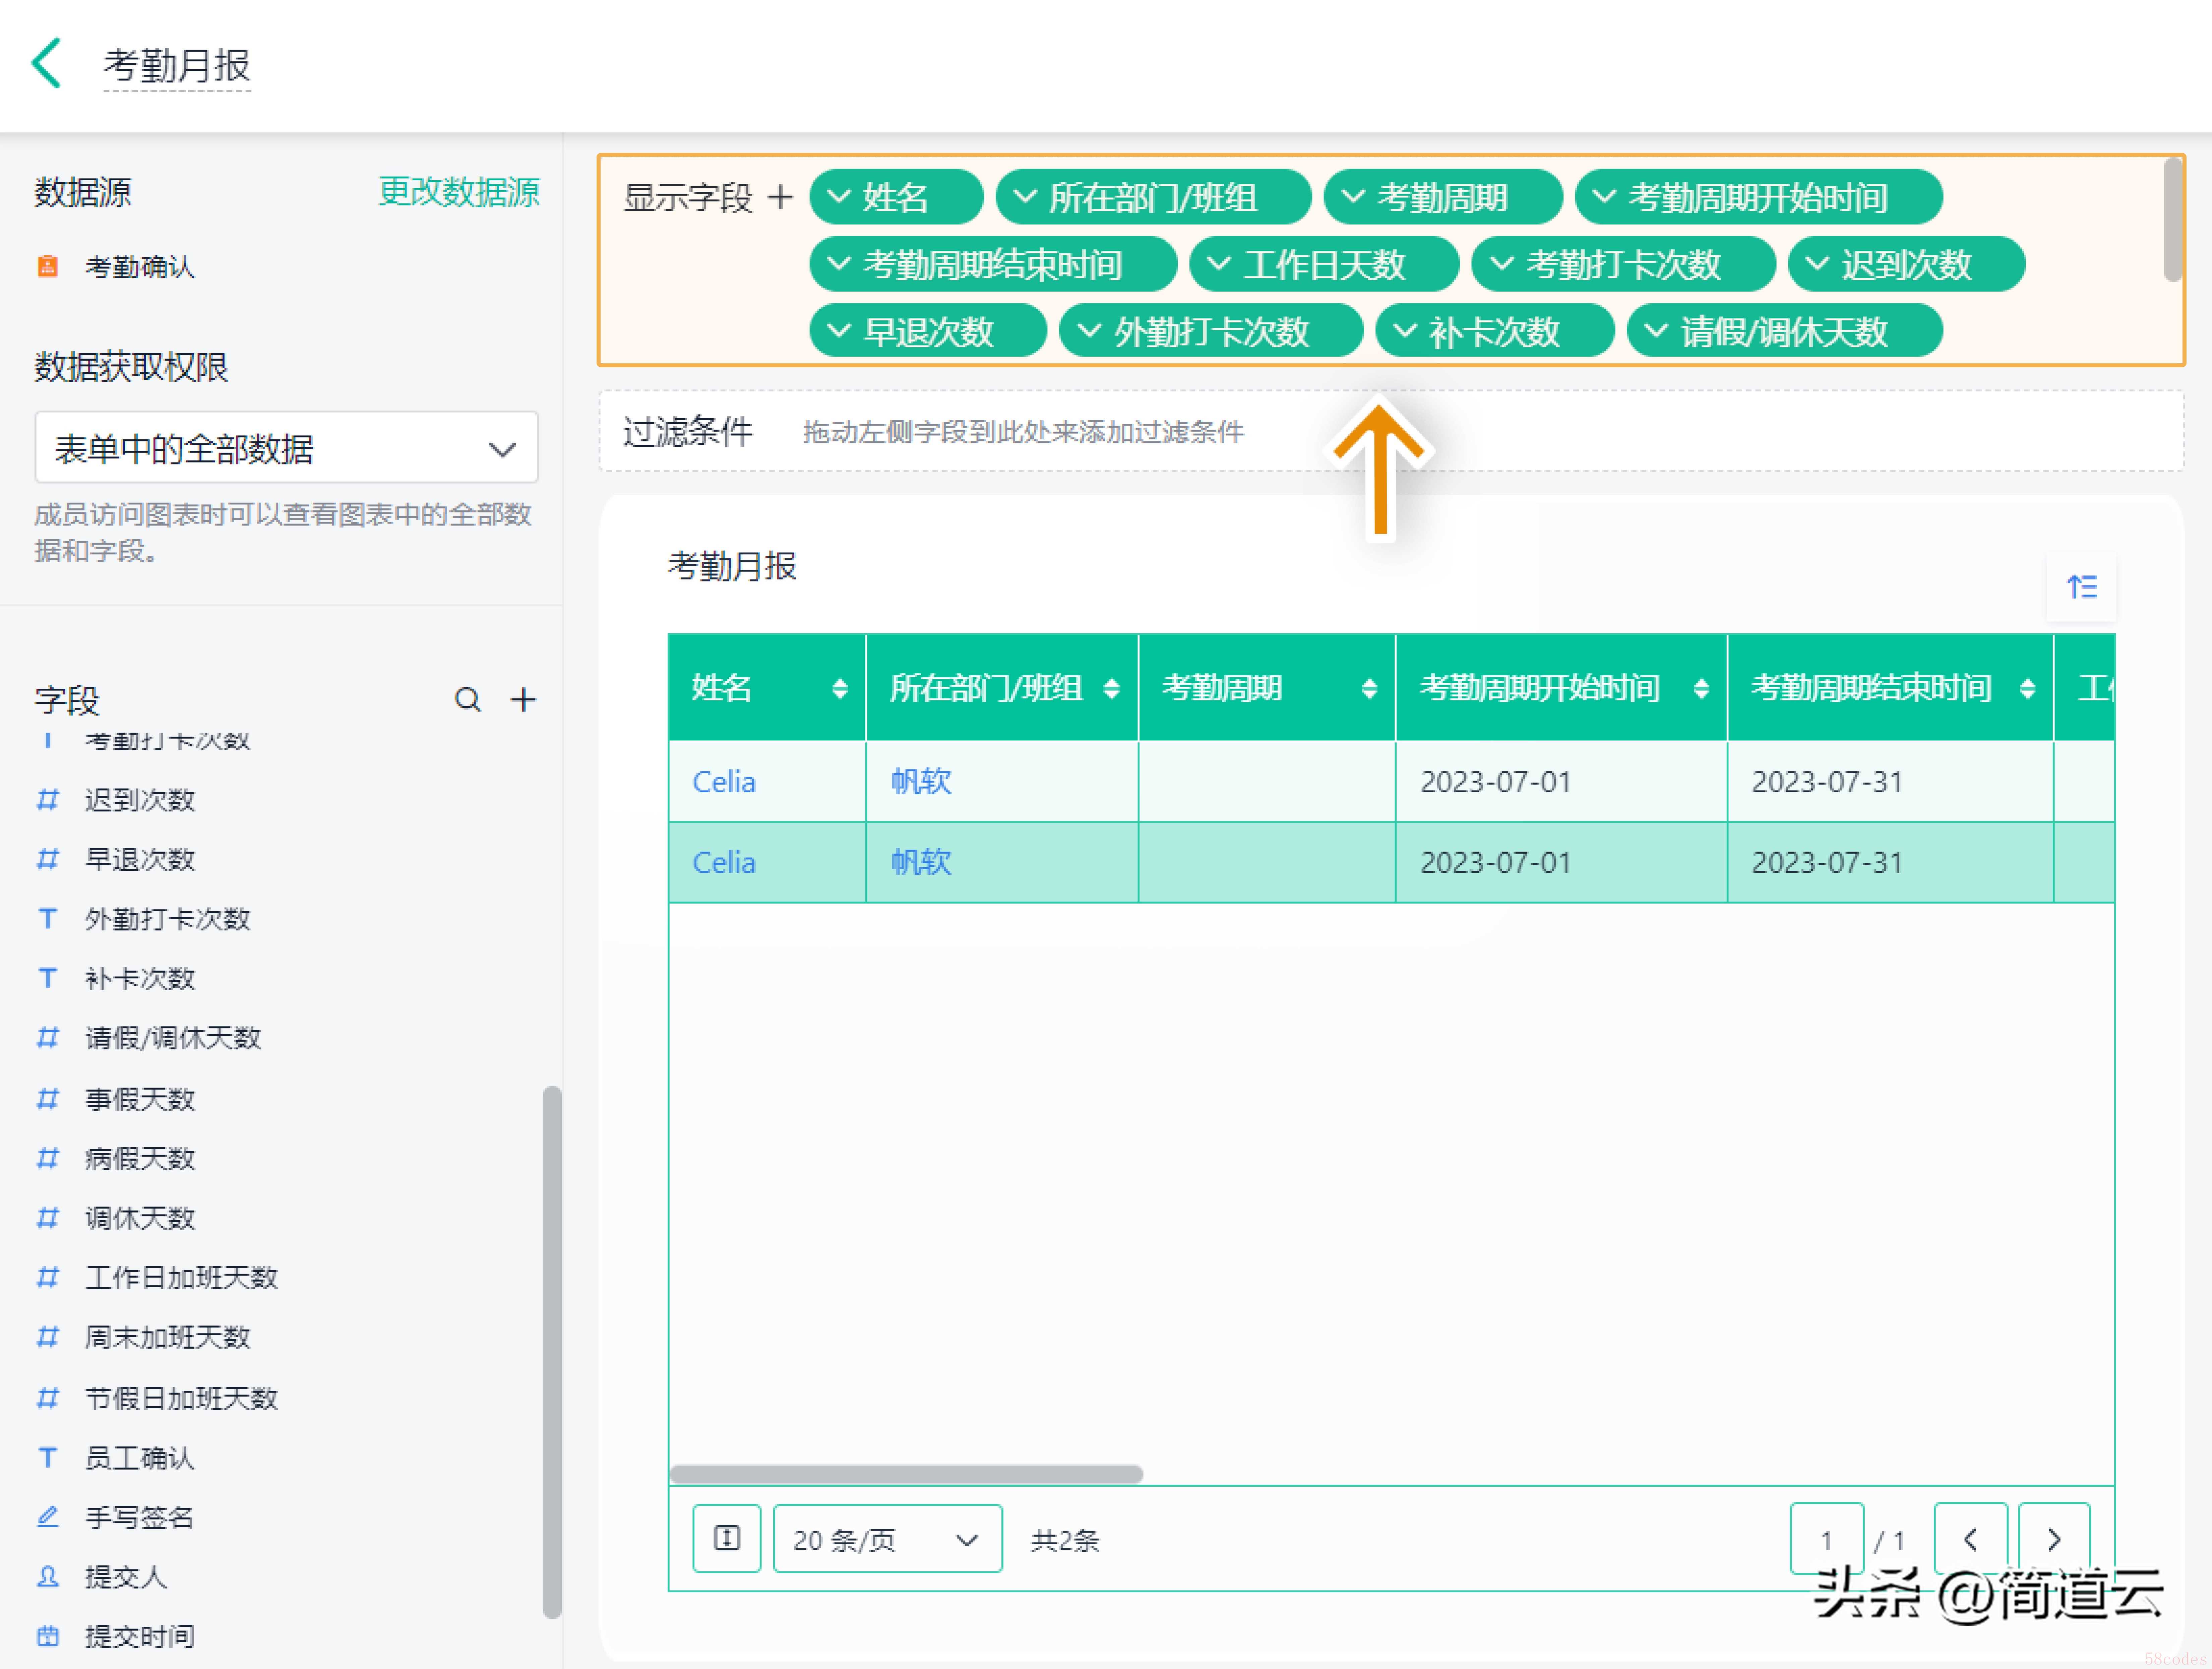Click Celia in the second table row
Viewport: 2212px width, 1669px height.
724,862
